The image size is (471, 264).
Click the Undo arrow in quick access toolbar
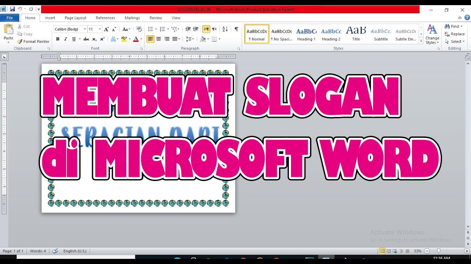coord(21,9)
